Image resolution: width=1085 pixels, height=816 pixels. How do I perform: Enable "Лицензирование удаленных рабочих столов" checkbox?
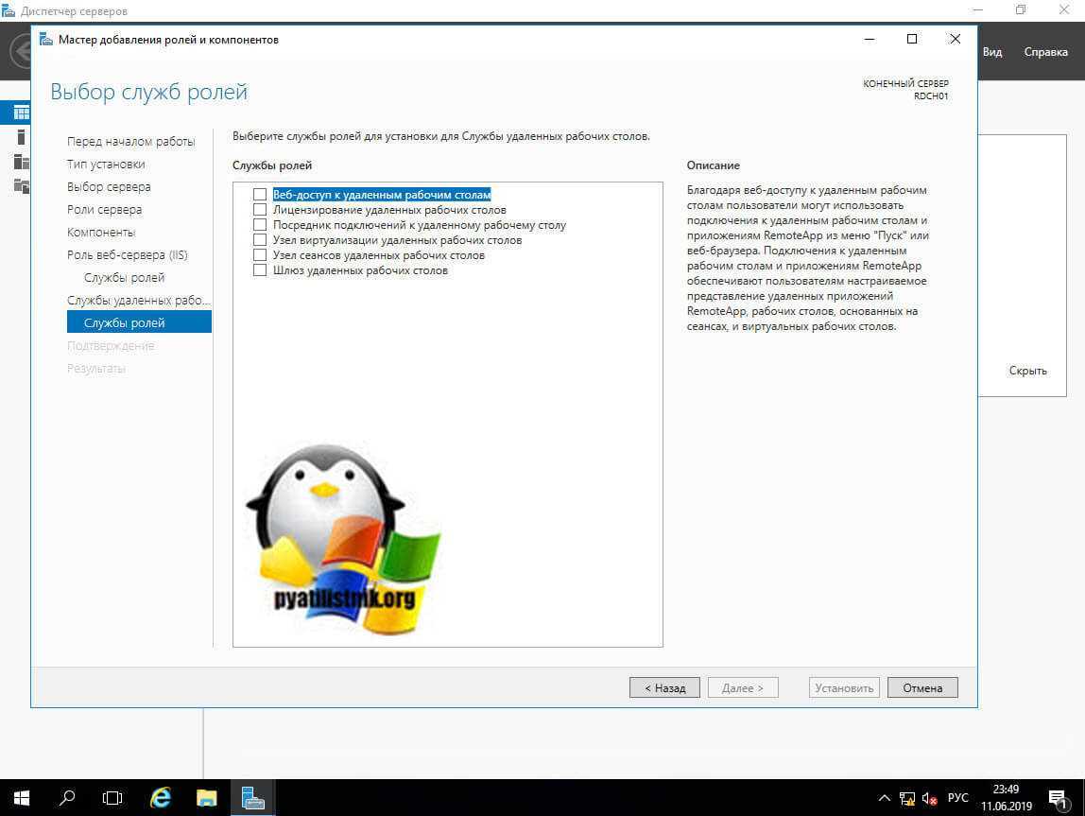(260, 210)
